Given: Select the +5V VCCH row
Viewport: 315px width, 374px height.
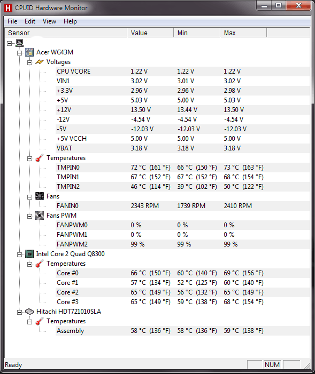Looking at the screenshot, I should pyautogui.click(x=183, y=139).
